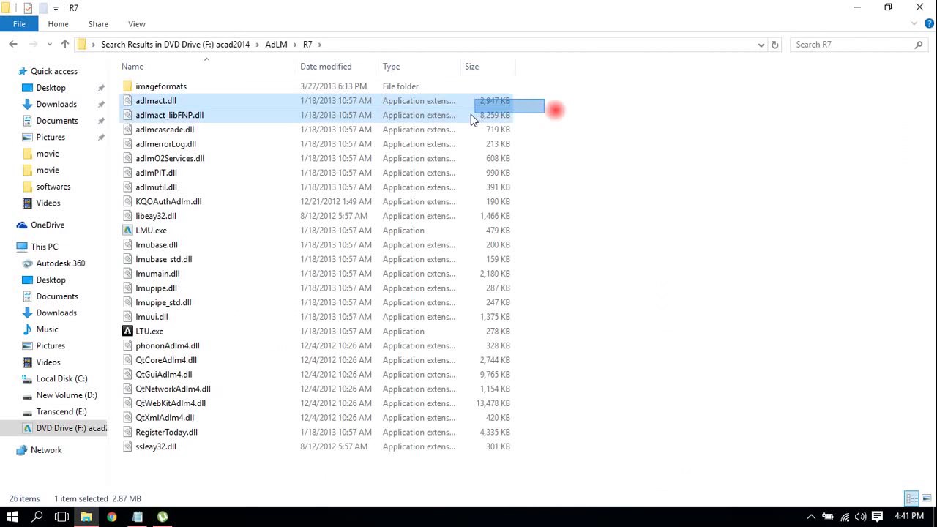Select libeay32.dll file
Screen dimensions: 937x527
click(x=156, y=216)
